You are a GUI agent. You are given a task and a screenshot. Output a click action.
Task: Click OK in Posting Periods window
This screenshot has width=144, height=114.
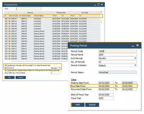pos(10,77)
